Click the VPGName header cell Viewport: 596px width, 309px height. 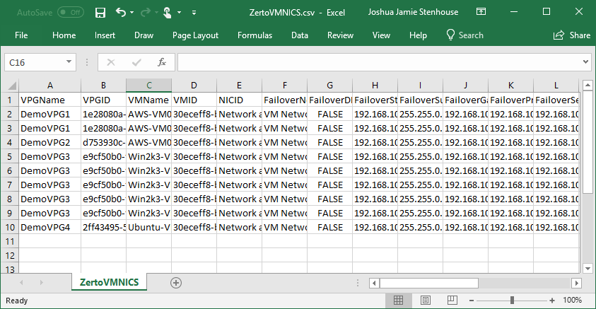[49, 100]
